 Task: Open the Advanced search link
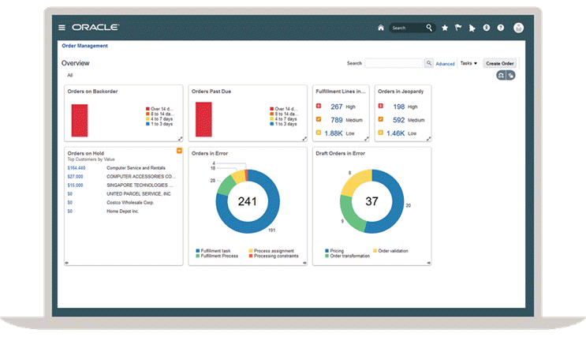pos(445,64)
